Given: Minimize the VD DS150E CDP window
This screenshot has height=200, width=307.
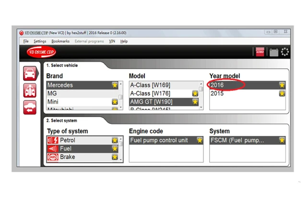Looking at the screenshot, I should click(268, 32).
